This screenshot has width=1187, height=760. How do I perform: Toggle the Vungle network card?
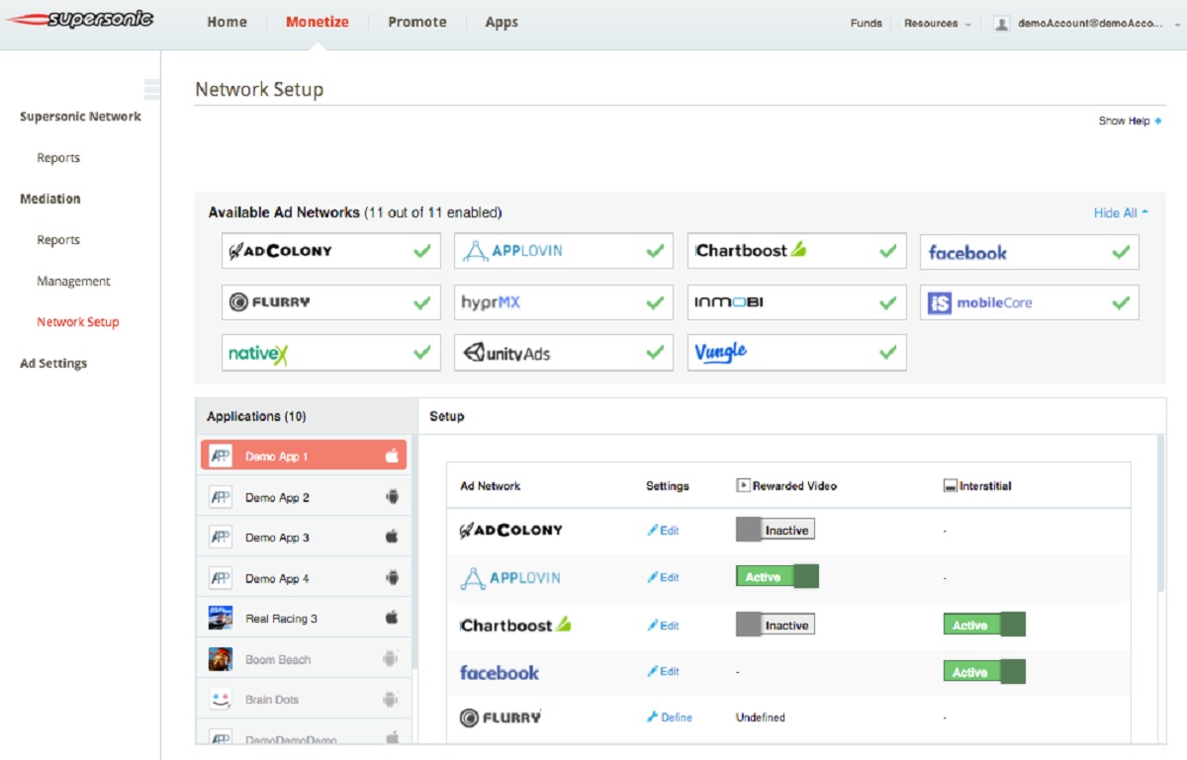pos(797,353)
